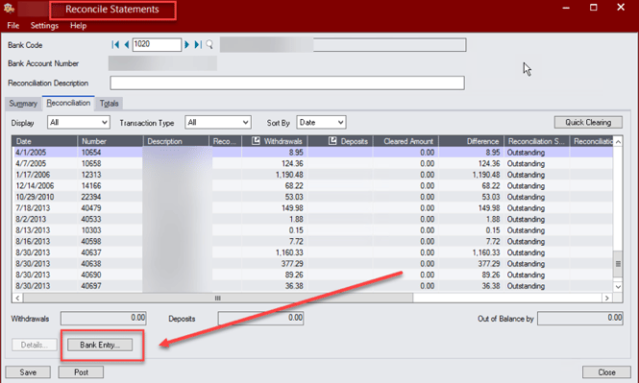This screenshot has height=383, width=639.
Task: Click the Withdrawals total field
Action: [104, 319]
